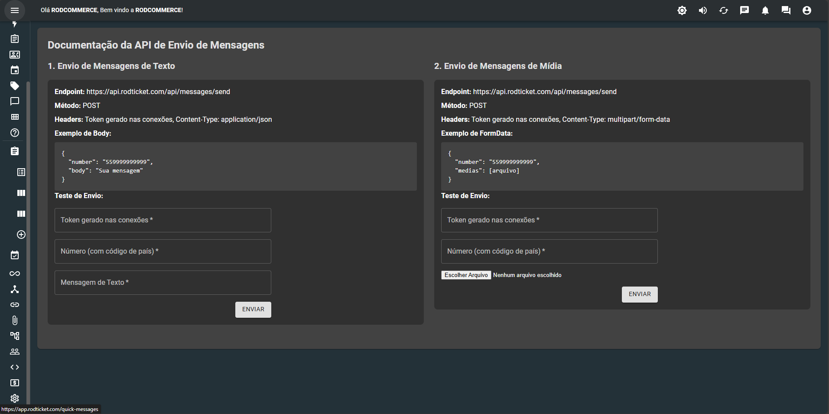This screenshot has height=414, width=829.
Task: Open the paperclip attachment icon in sidebar
Action: 15,320
